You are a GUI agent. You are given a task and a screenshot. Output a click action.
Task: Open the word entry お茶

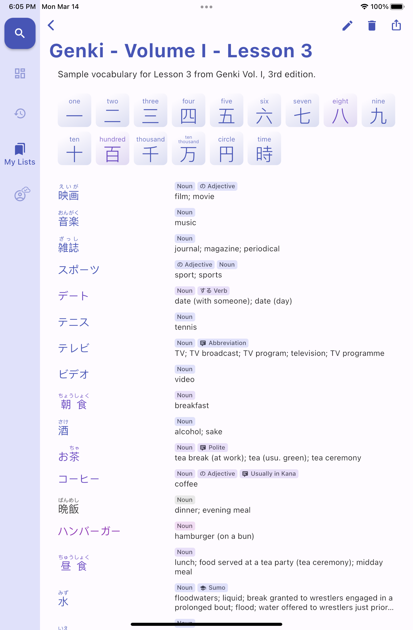click(69, 454)
